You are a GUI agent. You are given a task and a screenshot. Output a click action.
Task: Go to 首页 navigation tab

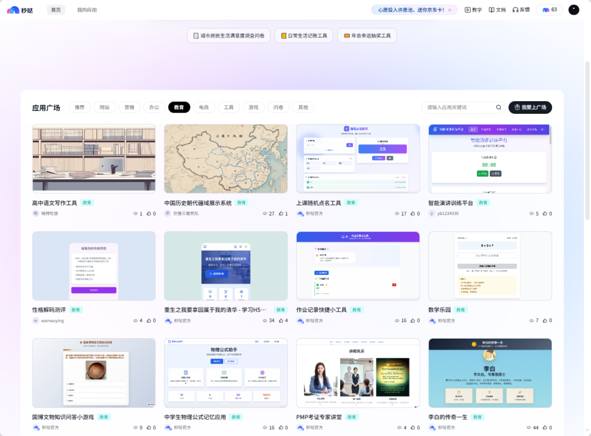coord(56,10)
